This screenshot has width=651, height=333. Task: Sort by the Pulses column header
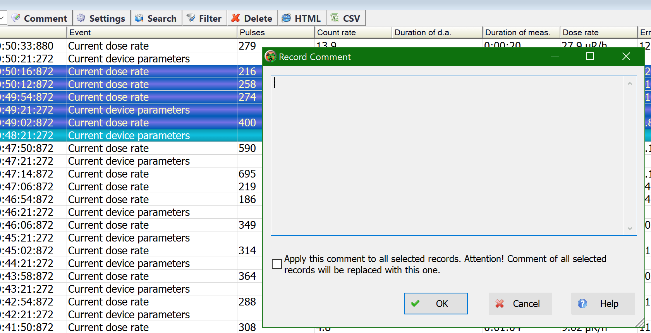[x=276, y=33]
